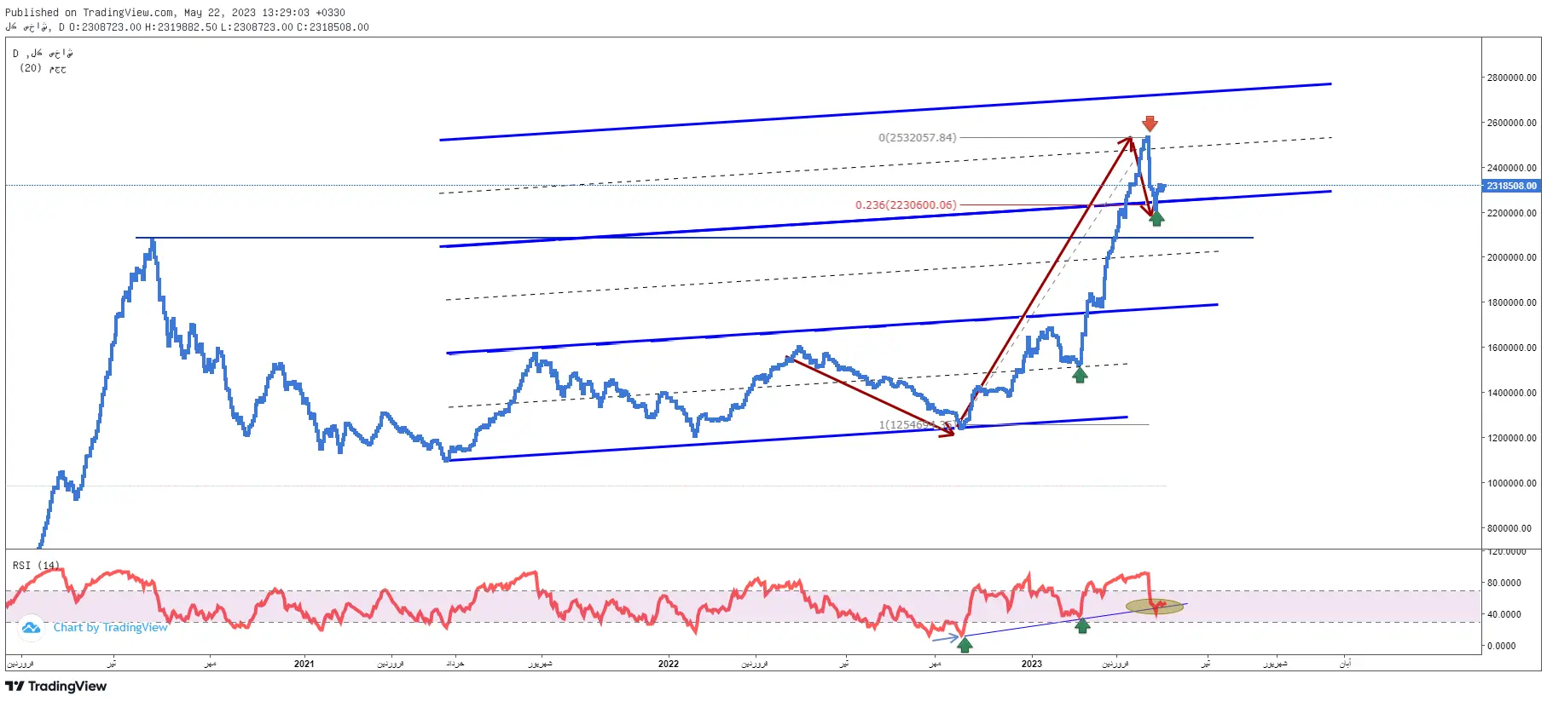Open the Chart by TradingView link

coord(111,628)
